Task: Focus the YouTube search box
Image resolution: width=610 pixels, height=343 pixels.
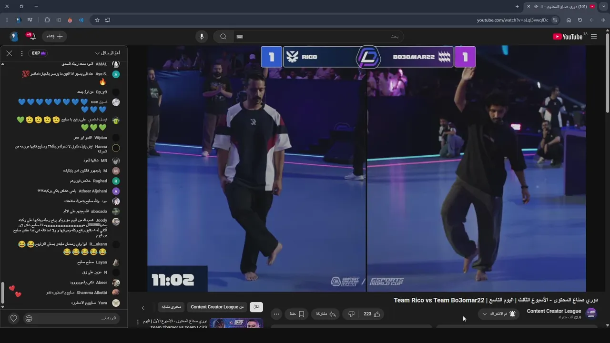Action: tap(318, 37)
